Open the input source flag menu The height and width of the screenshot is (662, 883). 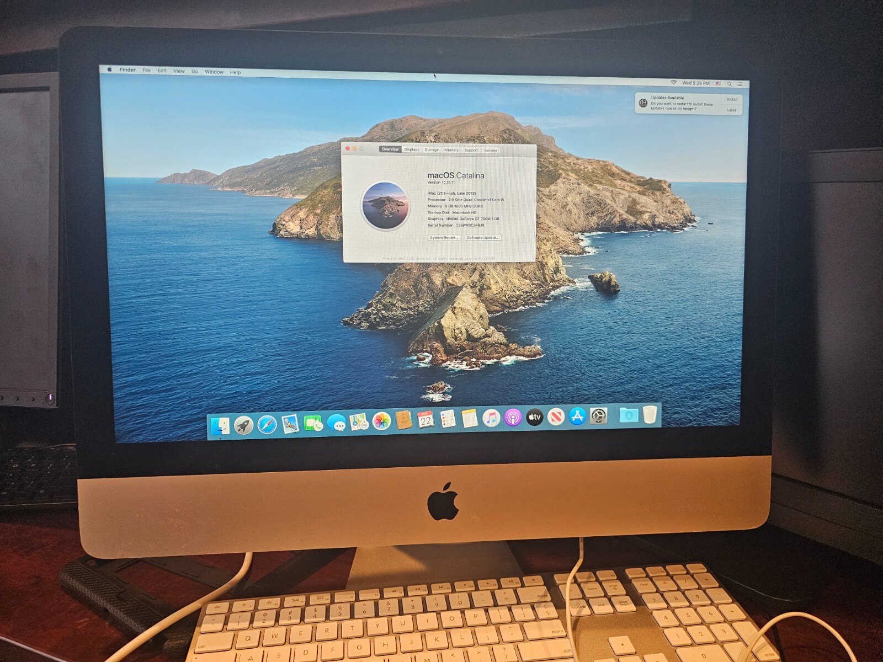(719, 83)
